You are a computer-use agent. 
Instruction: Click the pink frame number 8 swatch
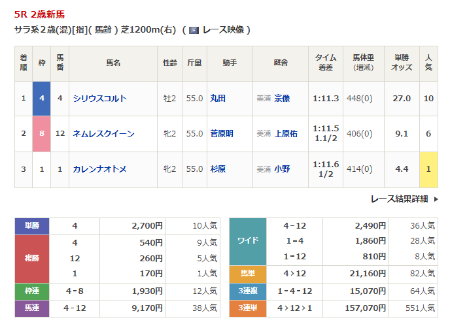(42, 134)
